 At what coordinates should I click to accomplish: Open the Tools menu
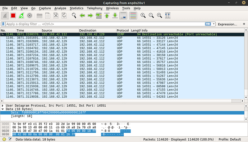click(x=126, y=8)
